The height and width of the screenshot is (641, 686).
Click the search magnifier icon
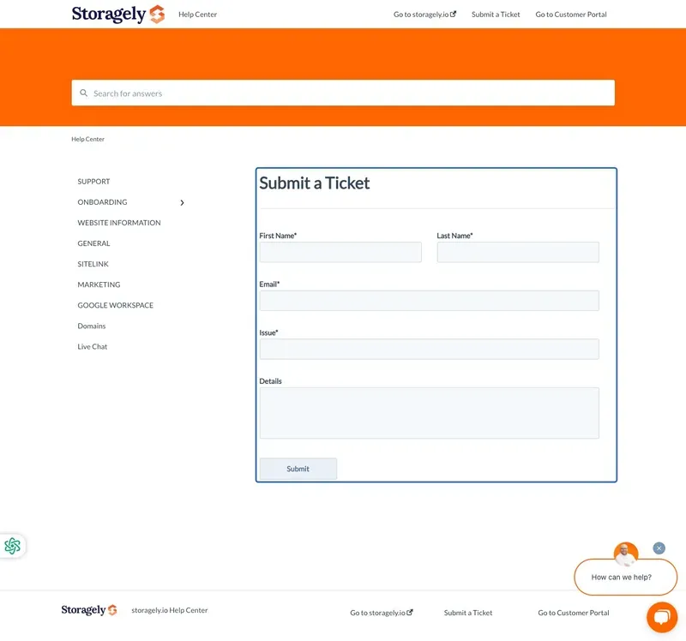click(x=83, y=93)
